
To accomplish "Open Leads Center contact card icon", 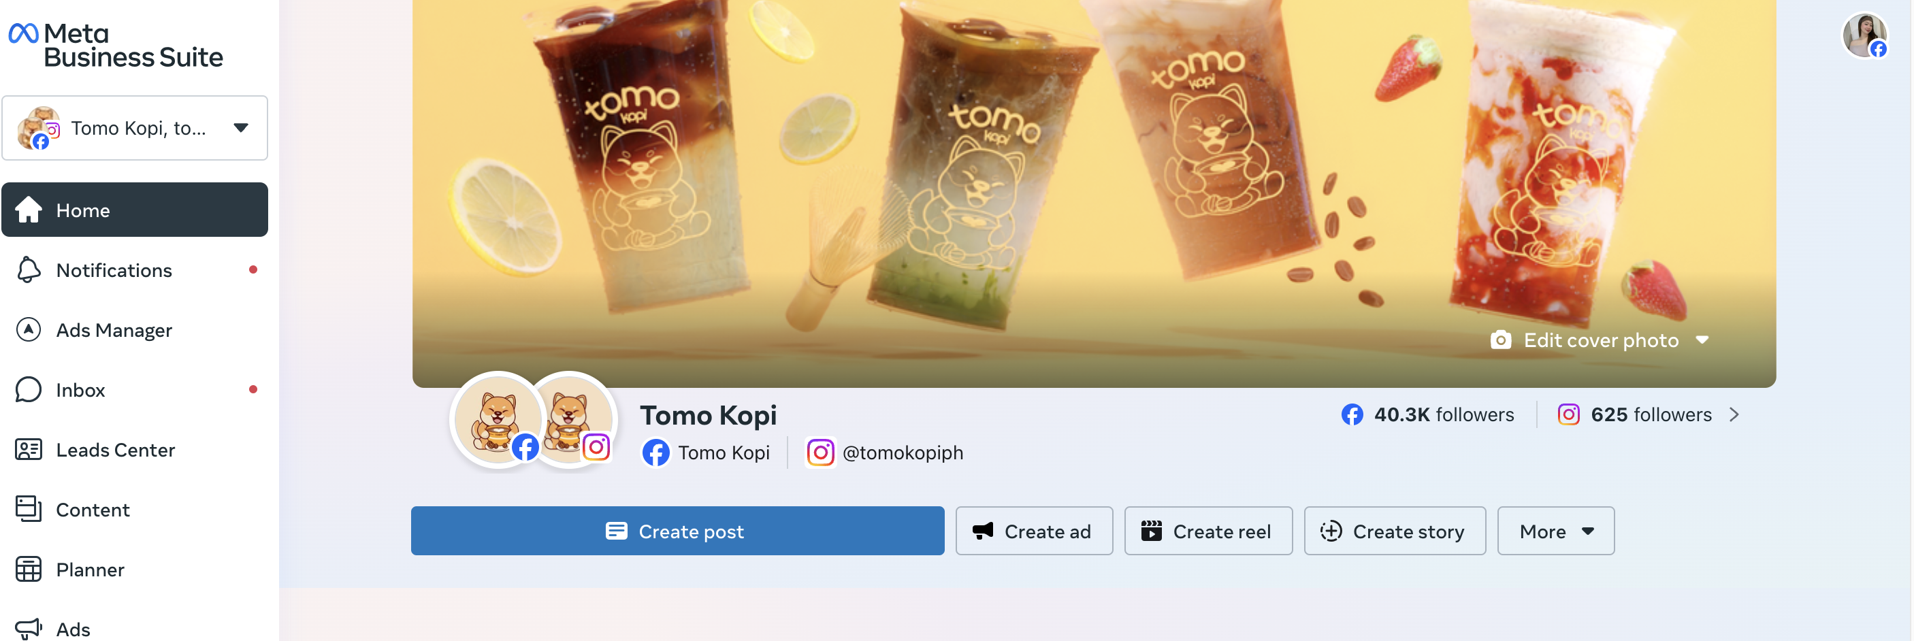I will point(28,449).
